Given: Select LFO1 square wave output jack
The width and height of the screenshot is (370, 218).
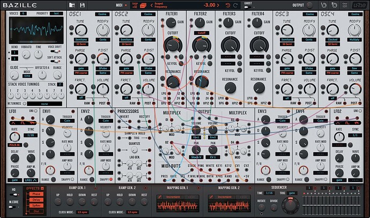Looking at the screenshot, I should click(x=23, y=118).
